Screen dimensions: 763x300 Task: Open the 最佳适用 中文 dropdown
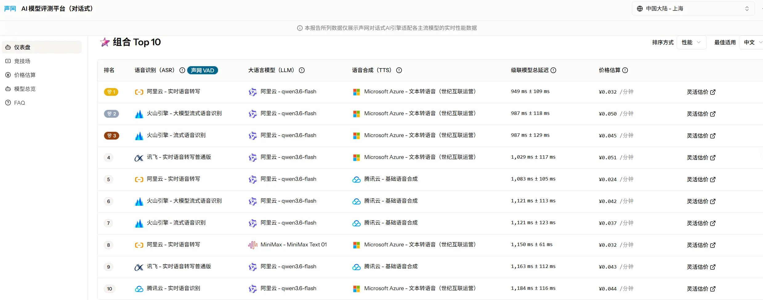[x=751, y=42]
